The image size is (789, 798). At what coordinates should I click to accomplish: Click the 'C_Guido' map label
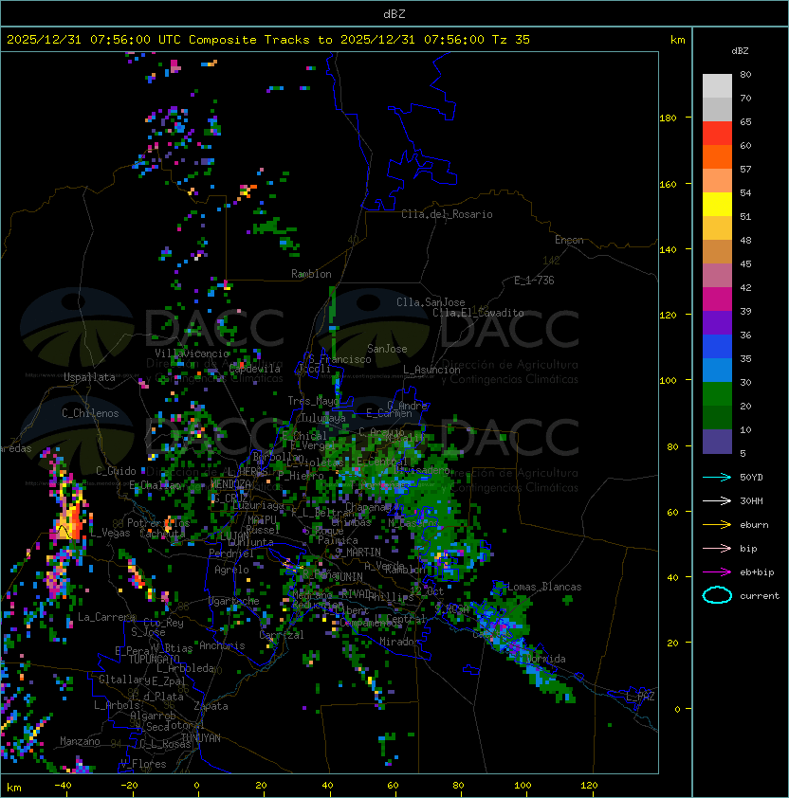[116, 471]
